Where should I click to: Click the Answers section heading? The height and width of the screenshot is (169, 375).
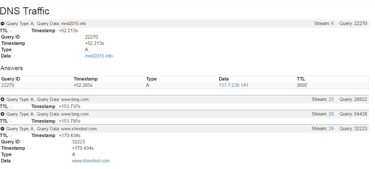coord(12,68)
